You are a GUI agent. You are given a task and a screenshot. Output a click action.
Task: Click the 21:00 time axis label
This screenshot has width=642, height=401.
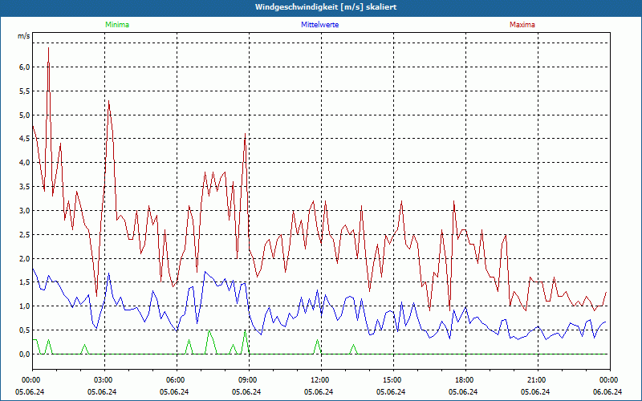click(538, 380)
